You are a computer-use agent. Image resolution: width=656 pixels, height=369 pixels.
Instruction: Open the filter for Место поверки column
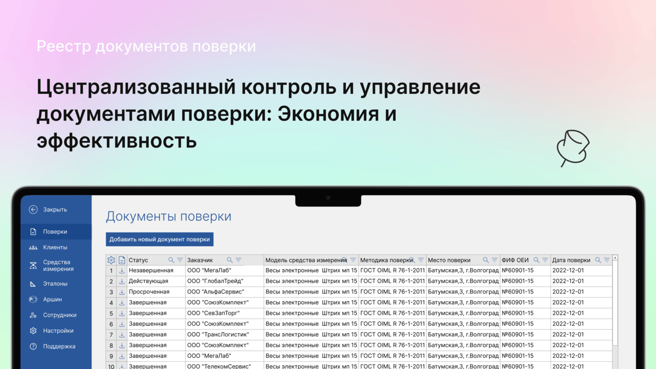[x=494, y=260]
